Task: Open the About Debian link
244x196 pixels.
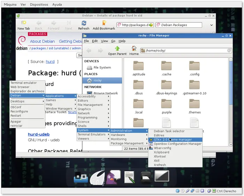Action: pyautogui.click(x=42, y=41)
